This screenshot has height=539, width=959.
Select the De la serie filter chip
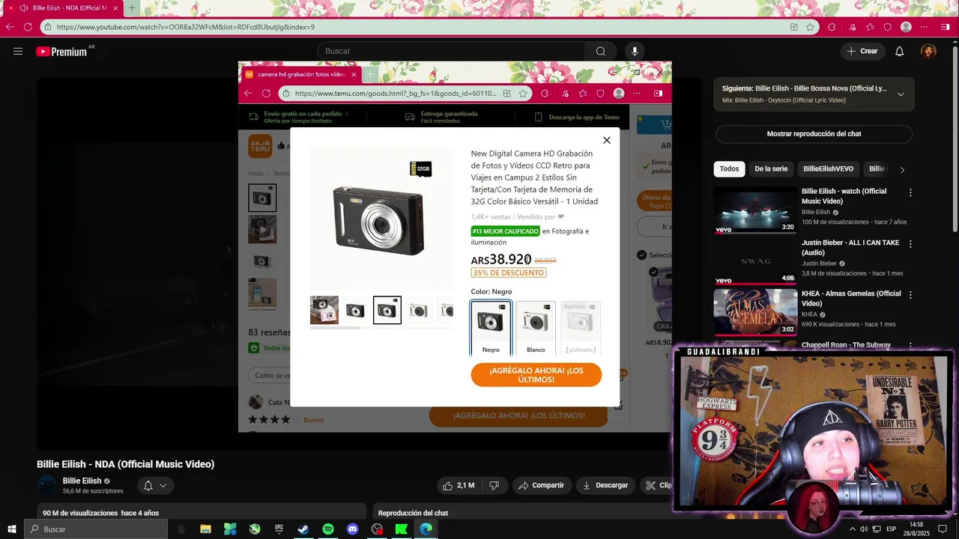771,169
